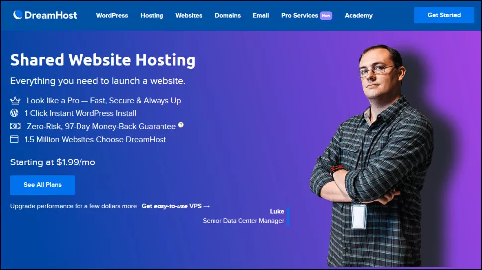The width and height of the screenshot is (482, 270).
Task: Click the 97-Day Money-Back Guarantee text
Action: click(x=101, y=126)
